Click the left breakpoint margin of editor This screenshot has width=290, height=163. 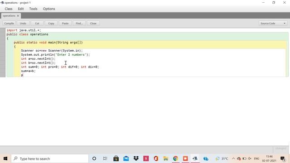tap(3, 53)
